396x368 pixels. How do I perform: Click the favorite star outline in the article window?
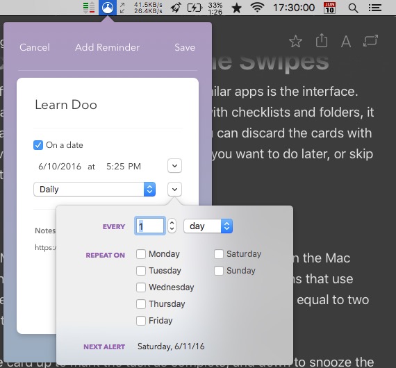[295, 41]
